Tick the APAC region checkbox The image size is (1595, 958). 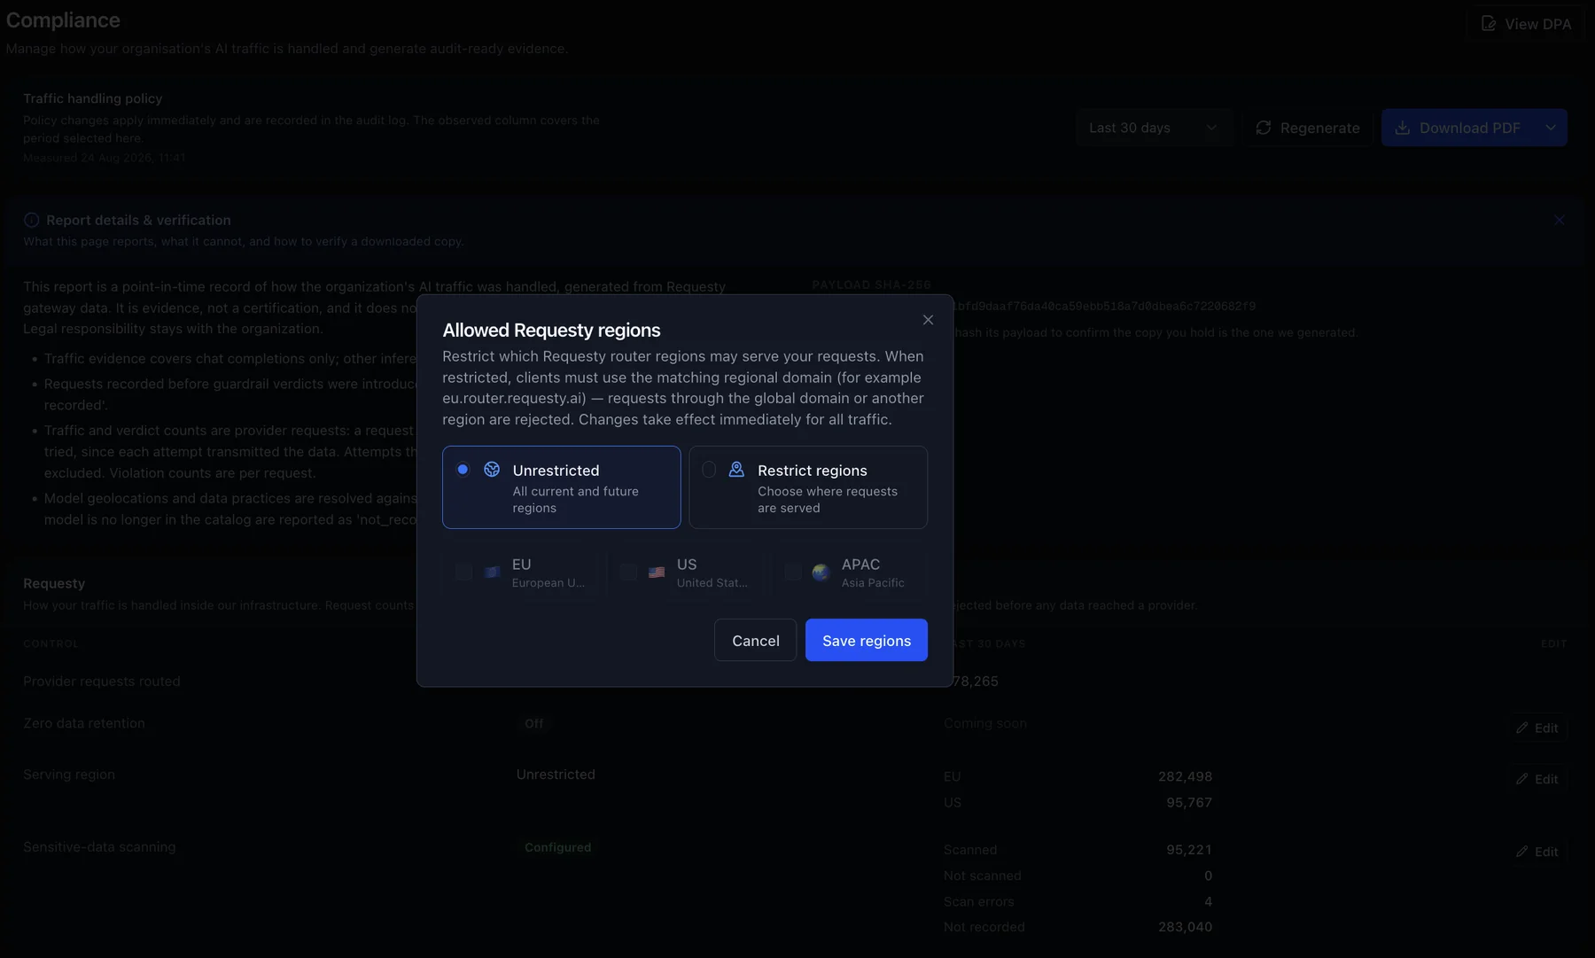point(793,572)
